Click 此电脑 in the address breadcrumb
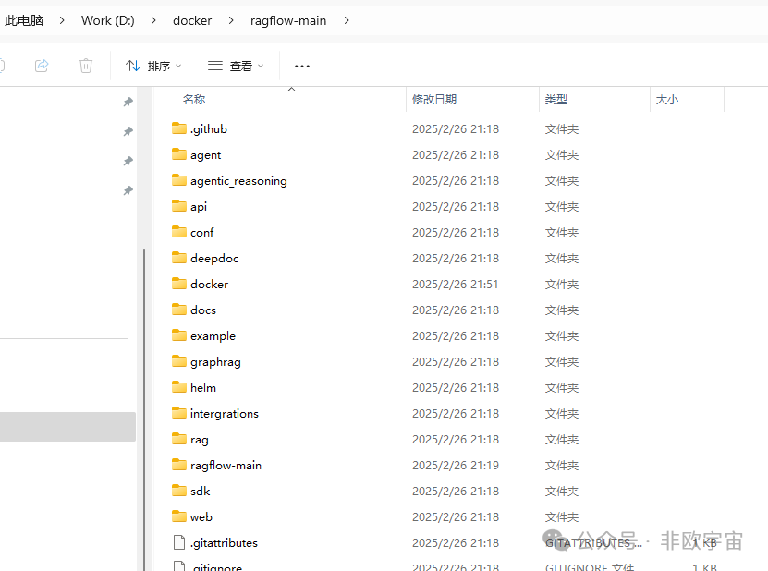 (x=23, y=20)
